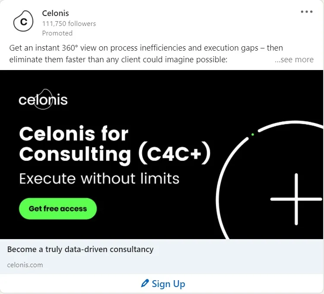Screen dimensions: 324x294
Task: Open the Celonis company name link
Action: click(55, 13)
